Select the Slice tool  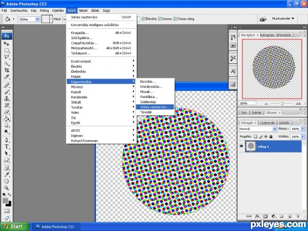[x=7, y=77]
